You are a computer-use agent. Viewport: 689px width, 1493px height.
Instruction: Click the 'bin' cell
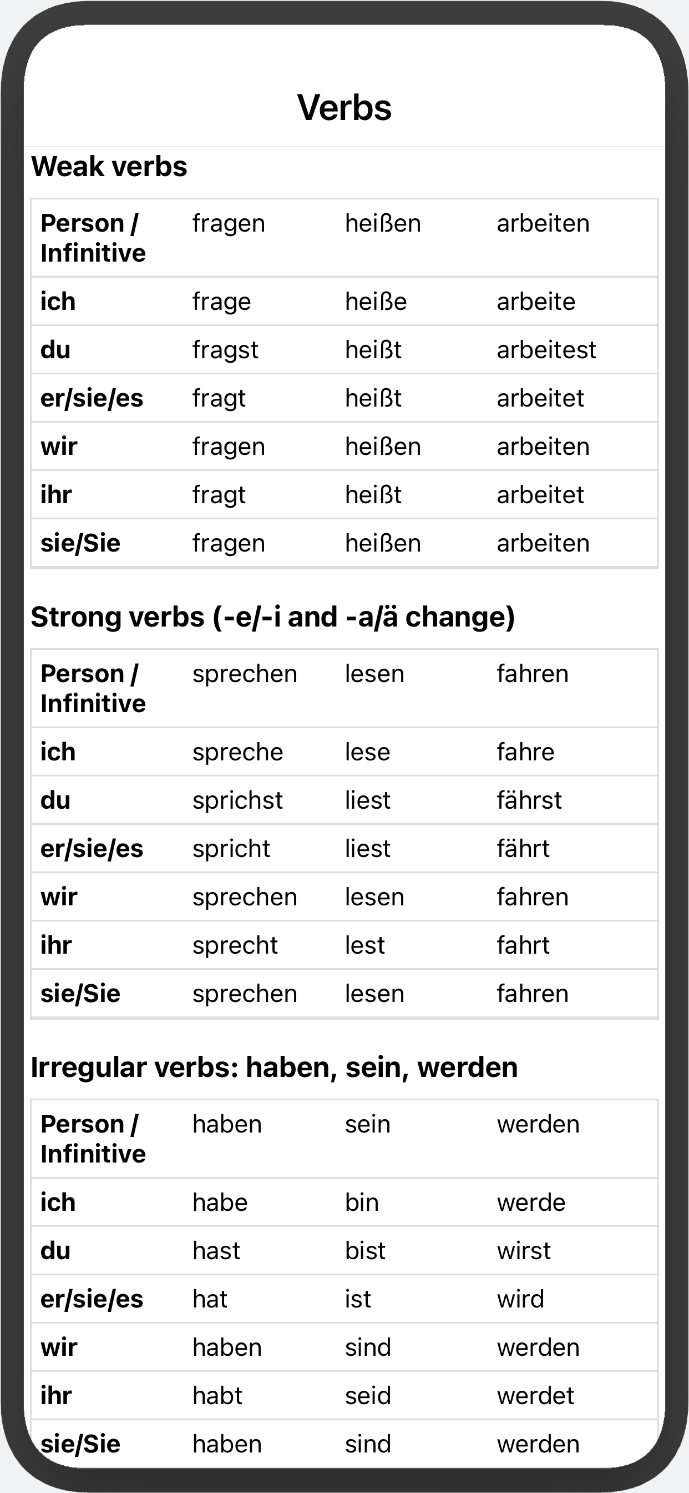point(362,1203)
